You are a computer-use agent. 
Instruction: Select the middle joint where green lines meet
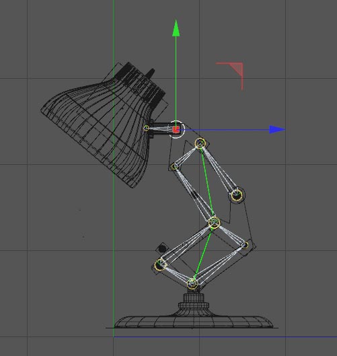point(214,223)
